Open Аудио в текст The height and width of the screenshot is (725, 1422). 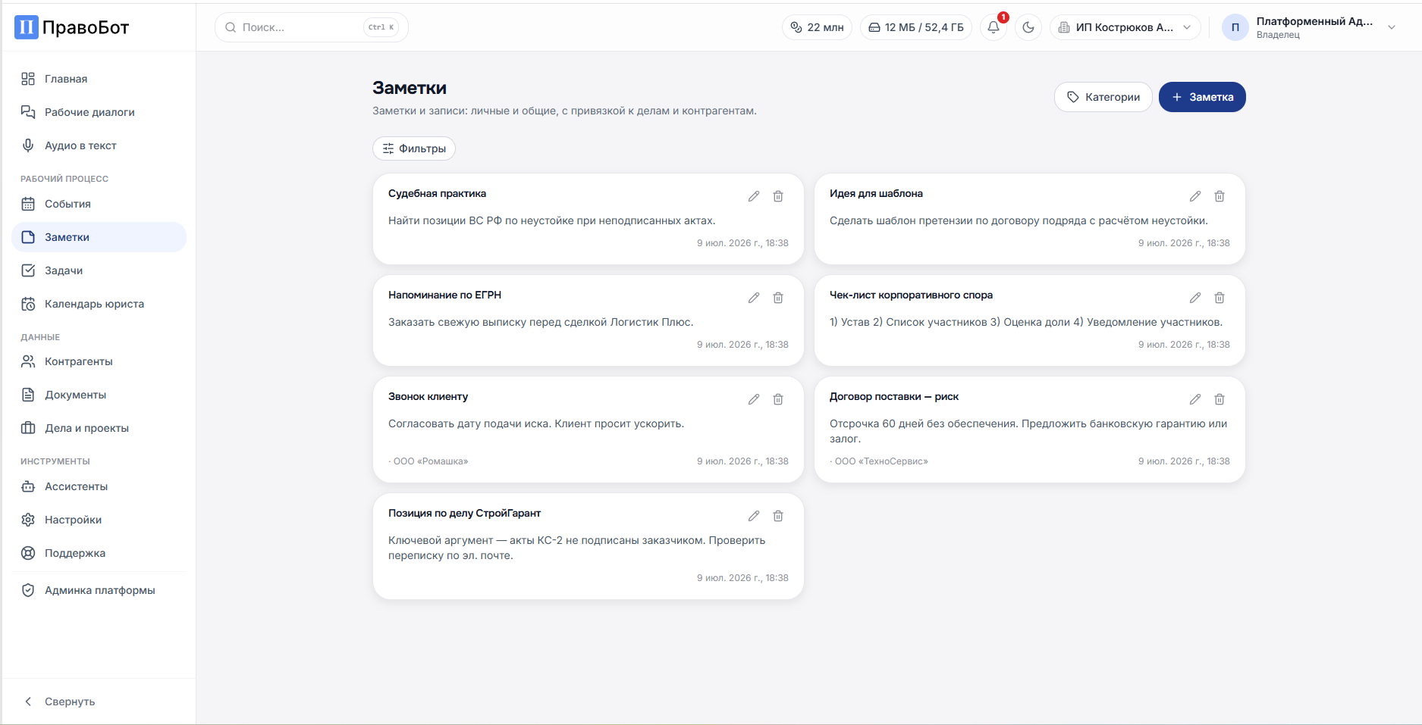[x=99, y=145]
